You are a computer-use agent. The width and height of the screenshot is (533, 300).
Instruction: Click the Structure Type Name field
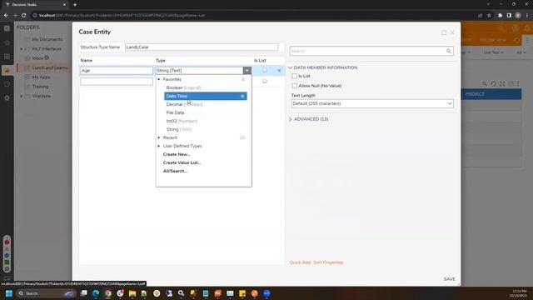[x=202, y=47]
